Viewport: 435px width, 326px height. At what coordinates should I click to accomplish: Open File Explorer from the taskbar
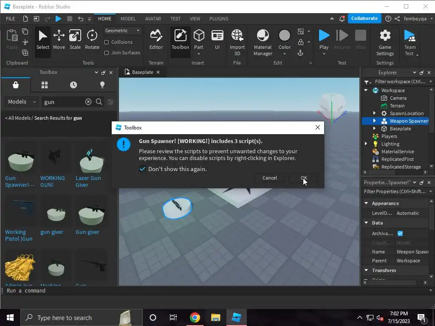[215, 318]
